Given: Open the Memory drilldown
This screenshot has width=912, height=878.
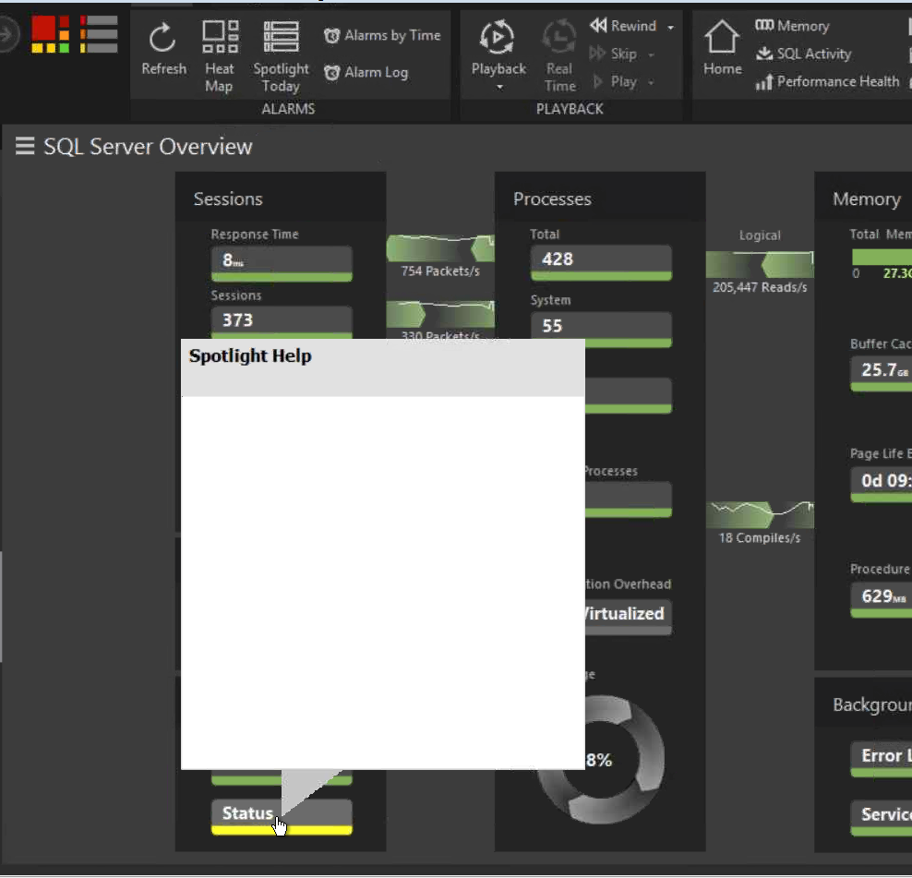Looking at the screenshot, I should [x=792, y=27].
